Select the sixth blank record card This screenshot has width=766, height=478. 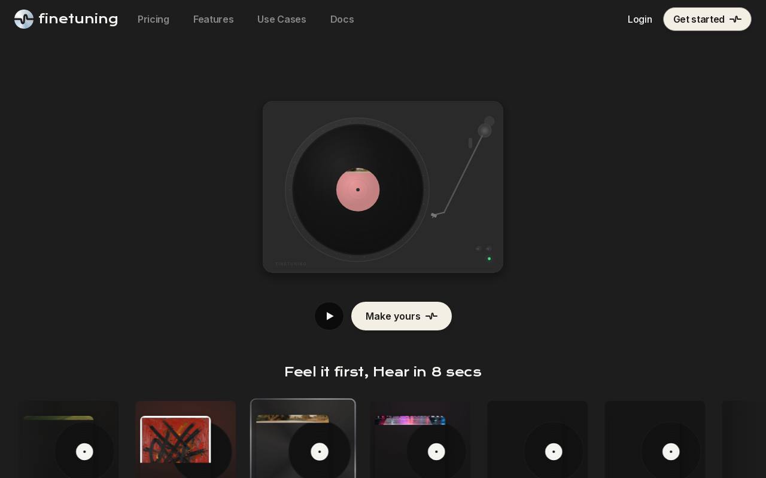coord(655,440)
